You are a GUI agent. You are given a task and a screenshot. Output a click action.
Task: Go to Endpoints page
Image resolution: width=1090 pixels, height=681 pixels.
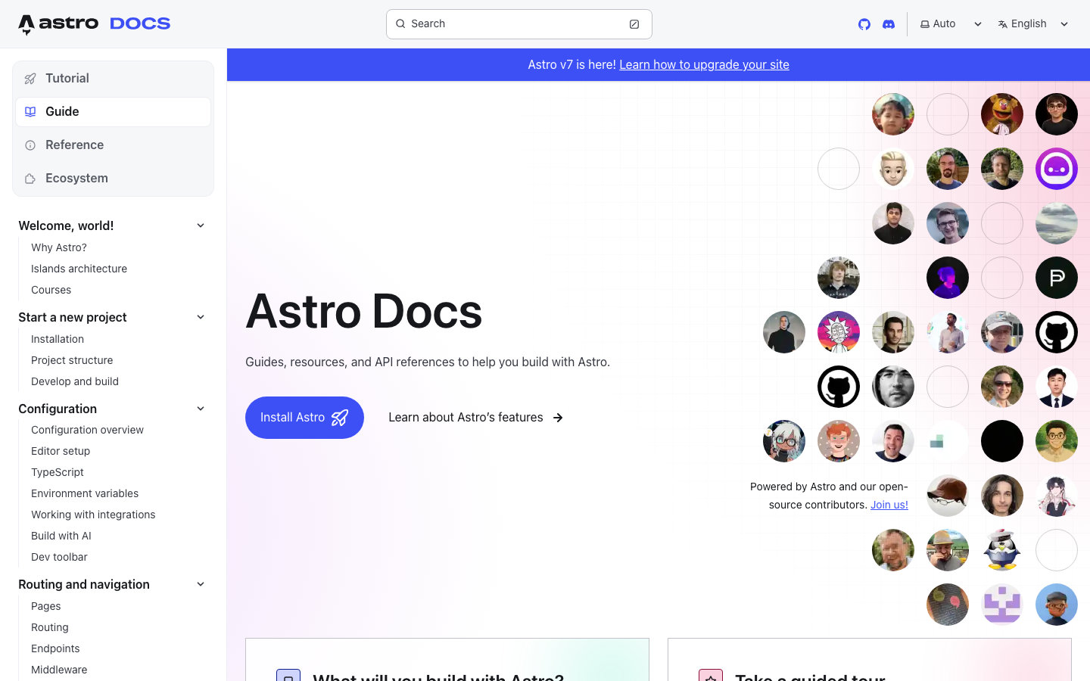pos(55,648)
